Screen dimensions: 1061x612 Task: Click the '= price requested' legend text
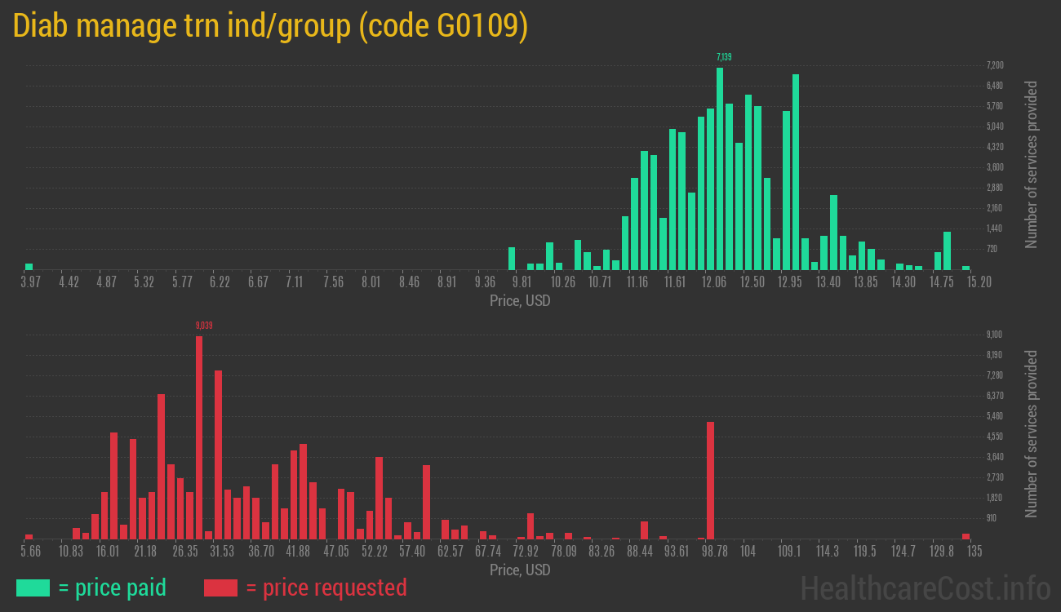coord(326,587)
